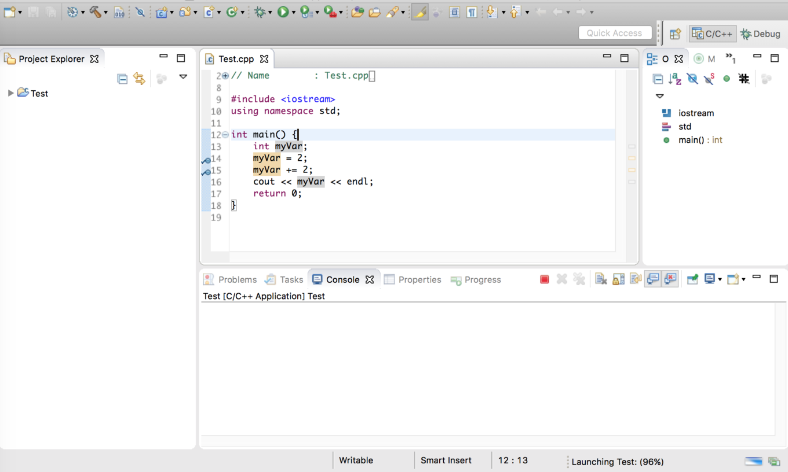This screenshot has height=472, width=788.
Task: Close the Test.cpp editor tab
Action: tap(264, 59)
